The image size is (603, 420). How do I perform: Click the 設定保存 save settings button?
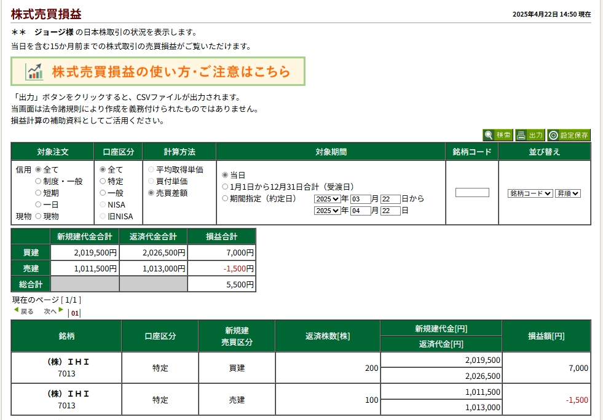click(x=569, y=135)
